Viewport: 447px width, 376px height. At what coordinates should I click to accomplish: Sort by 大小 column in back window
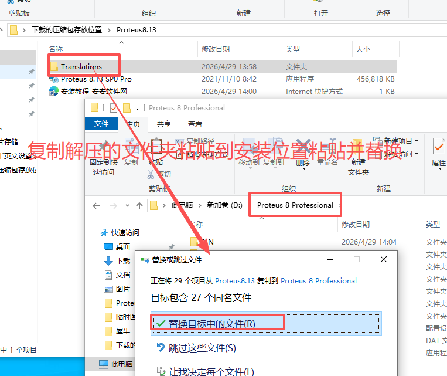coord(363,49)
